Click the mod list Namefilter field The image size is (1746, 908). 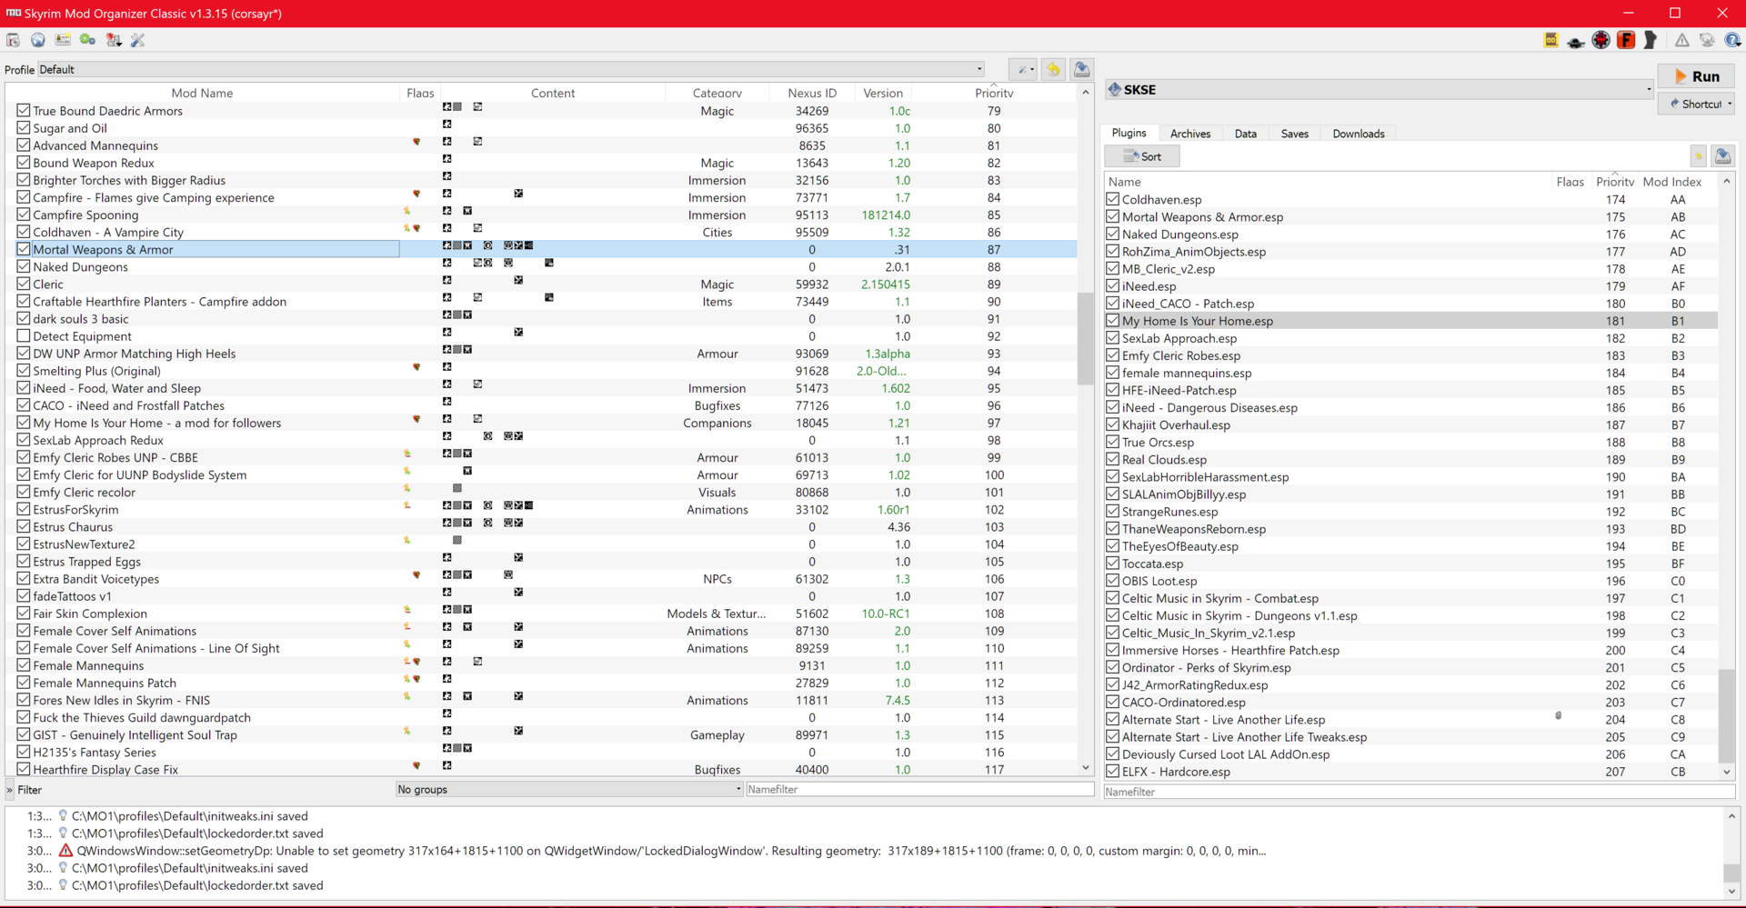coord(919,789)
